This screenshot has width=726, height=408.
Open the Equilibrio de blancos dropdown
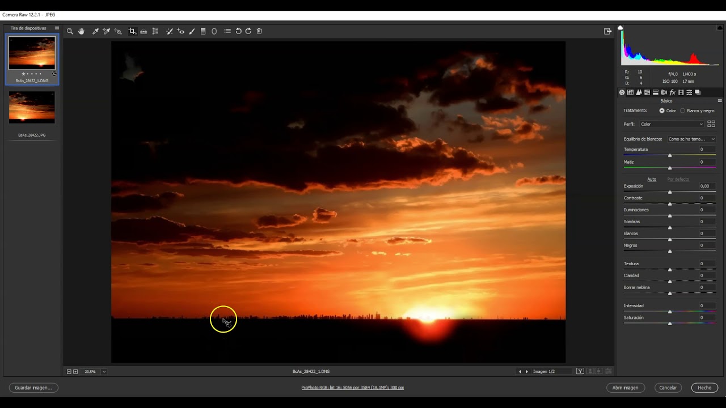pyautogui.click(x=691, y=139)
